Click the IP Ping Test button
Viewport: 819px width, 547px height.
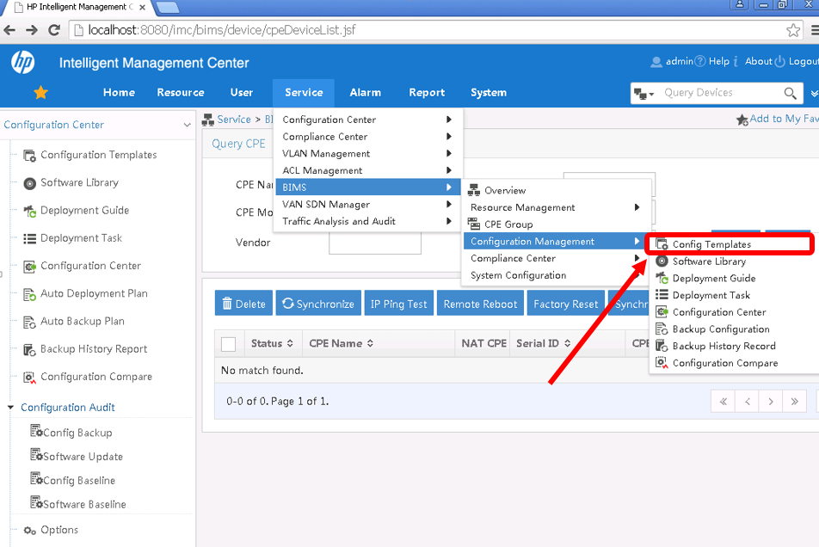click(399, 304)
